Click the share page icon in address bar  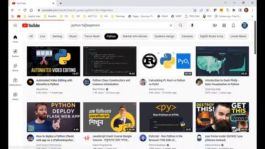pos(201,10)
